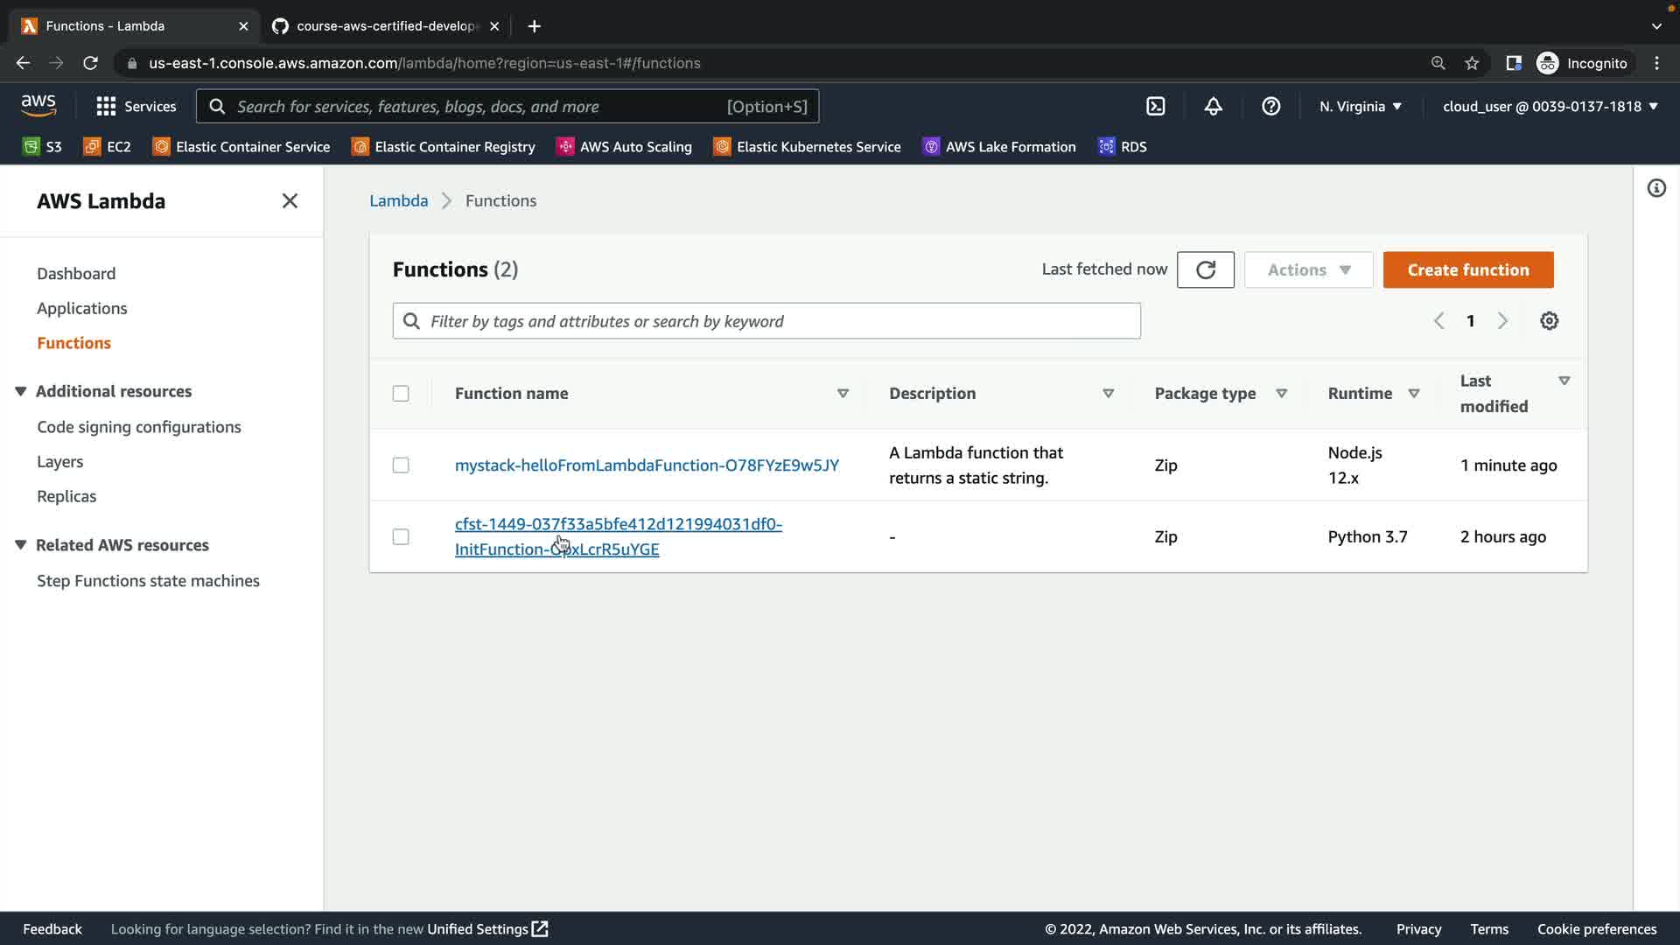Open the S3 shortcut in favorites bar
Image resolution: width=1680 pixels, height=945 pixels.
[x=42, y=147]
